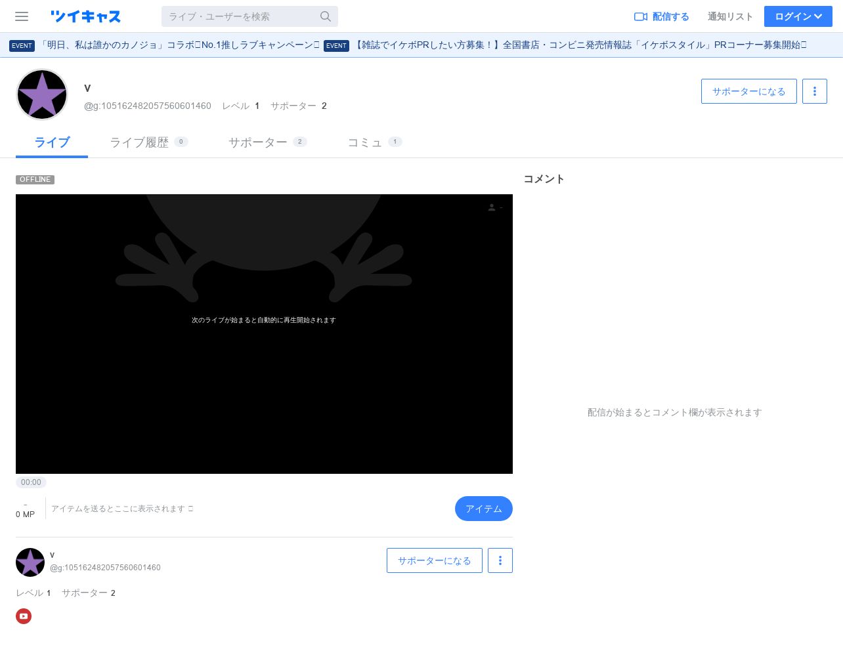The height and width of the screenshot is (672, 843).
Task: Switch to the サポーター tab
Action: (267, 142)
